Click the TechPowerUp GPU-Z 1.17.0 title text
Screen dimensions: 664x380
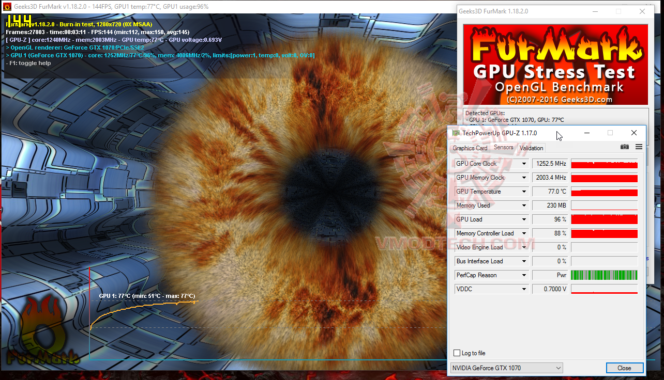click(x=500, y=133)
